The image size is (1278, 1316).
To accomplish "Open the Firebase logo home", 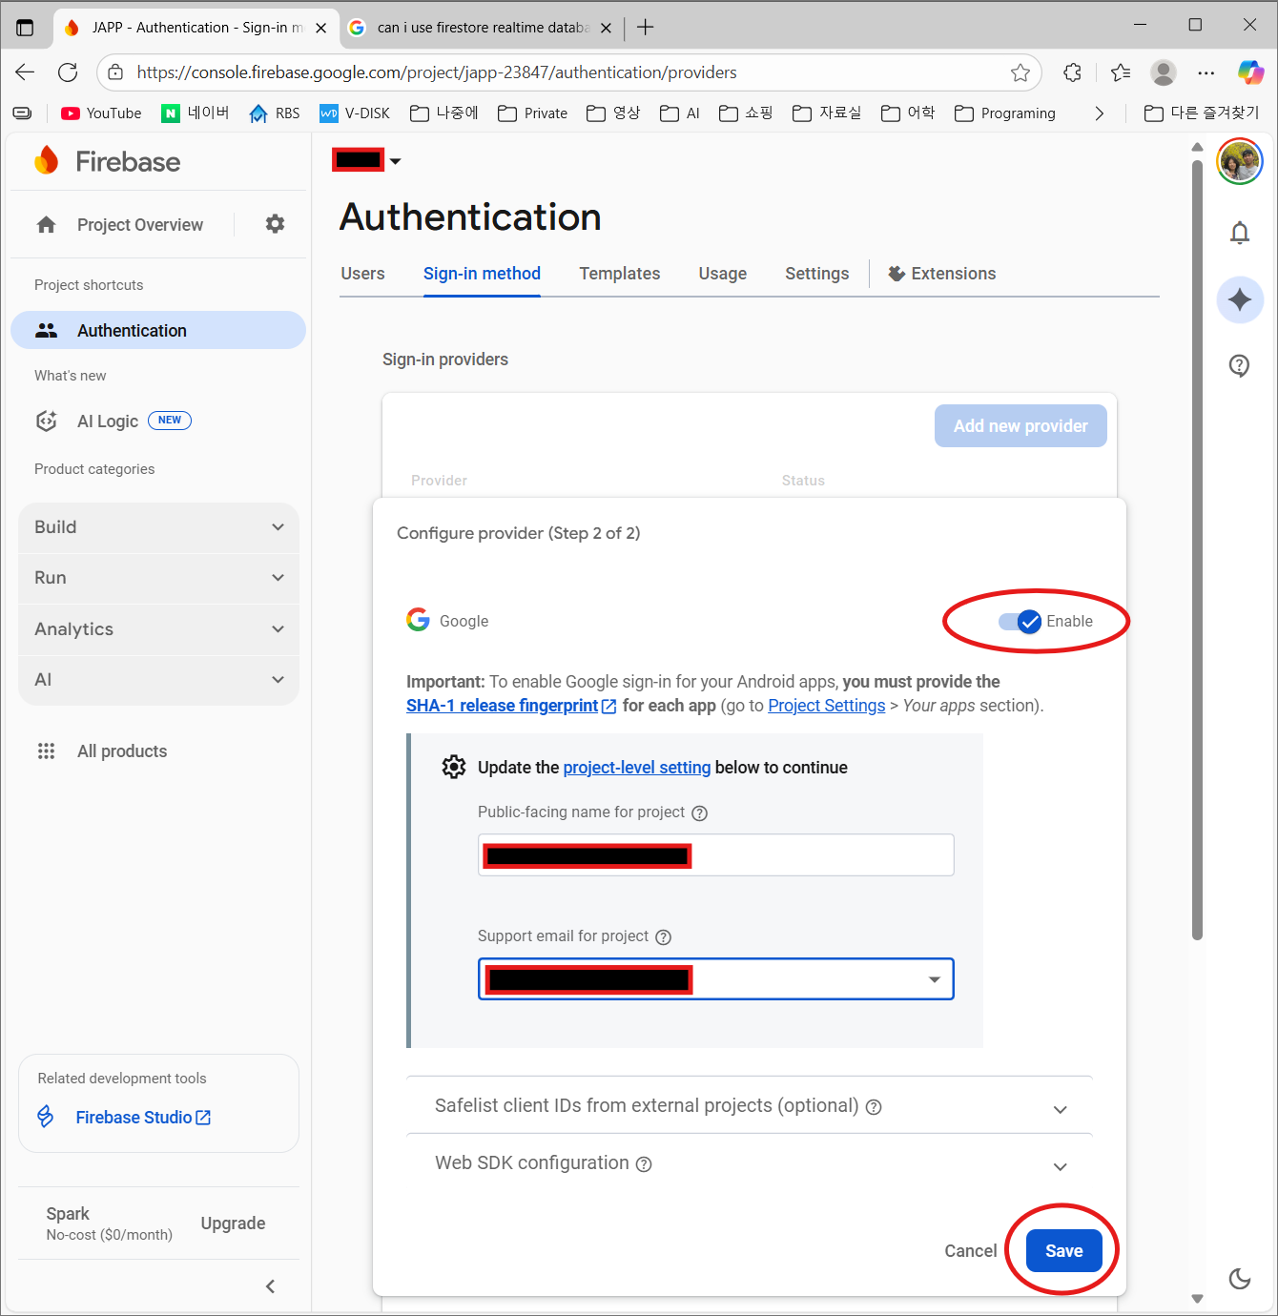I will coord(107,161).
